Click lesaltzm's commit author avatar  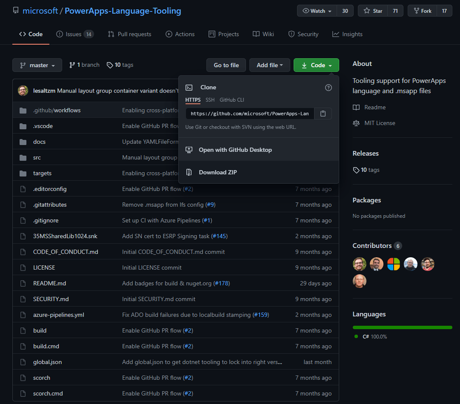[x=23, y=91]
